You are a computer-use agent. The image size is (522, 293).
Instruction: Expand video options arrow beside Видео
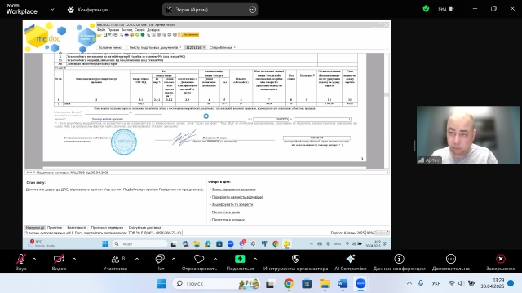click(74, 259)
